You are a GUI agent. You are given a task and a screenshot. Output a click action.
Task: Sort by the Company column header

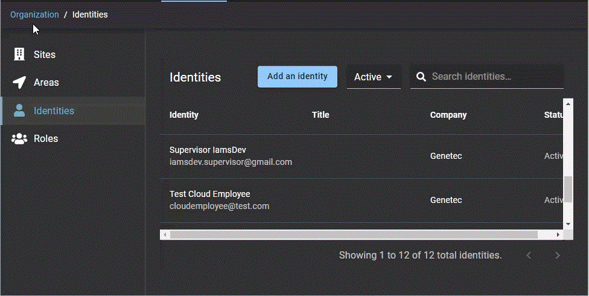coord(448,115)
